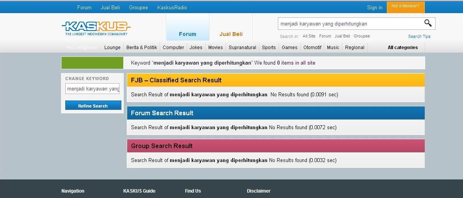463x198 pixels.
Task: Click the Change Keyword input field
Action: 92,89
